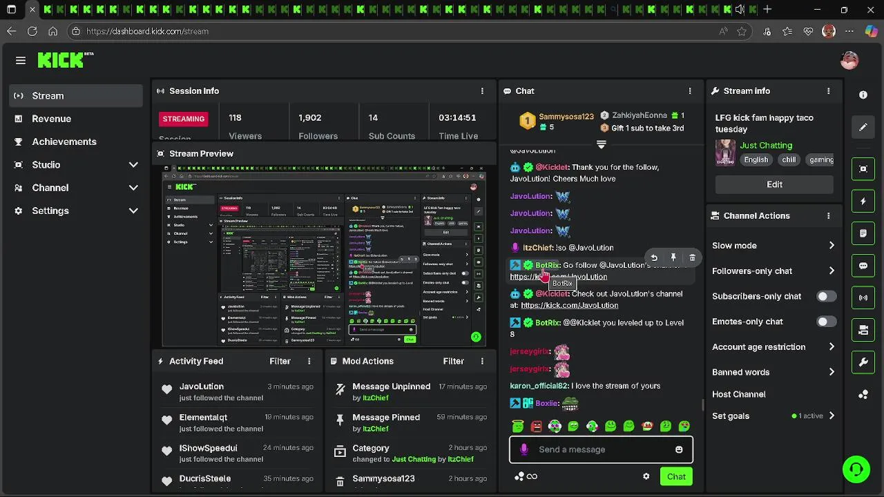Open Filter in Mod Actions

point(453,361)
